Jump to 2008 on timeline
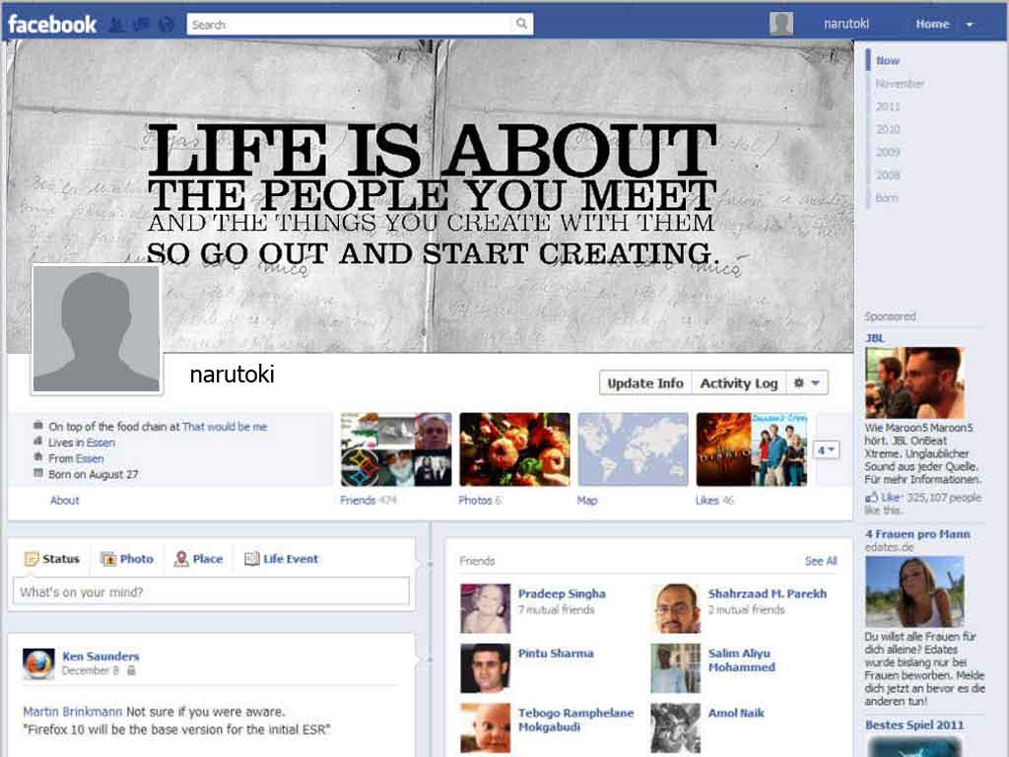This screenshot has width=1009, height=757. coord(888,175)
